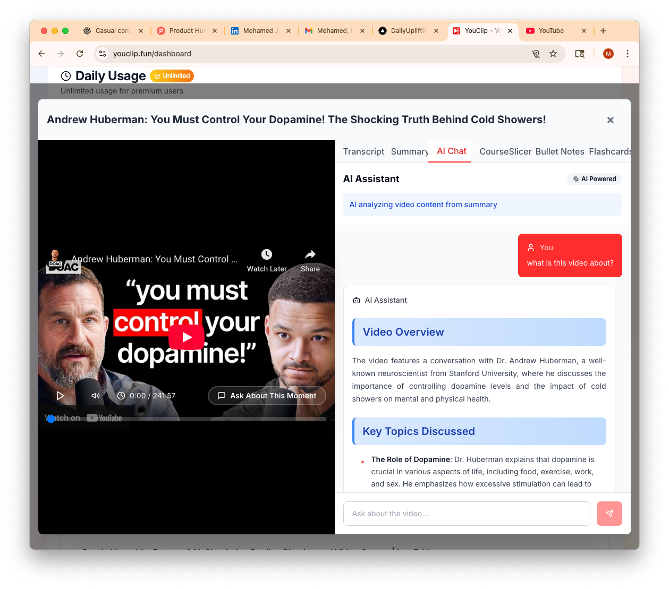Close the YouTube browser tab
This screenshot has height=589, width=669.
[584, 31]
